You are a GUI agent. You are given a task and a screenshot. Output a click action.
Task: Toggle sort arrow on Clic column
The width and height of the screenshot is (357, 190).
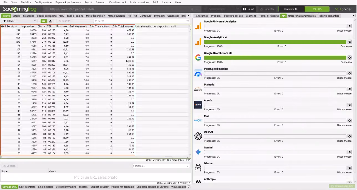click(44, 26)
